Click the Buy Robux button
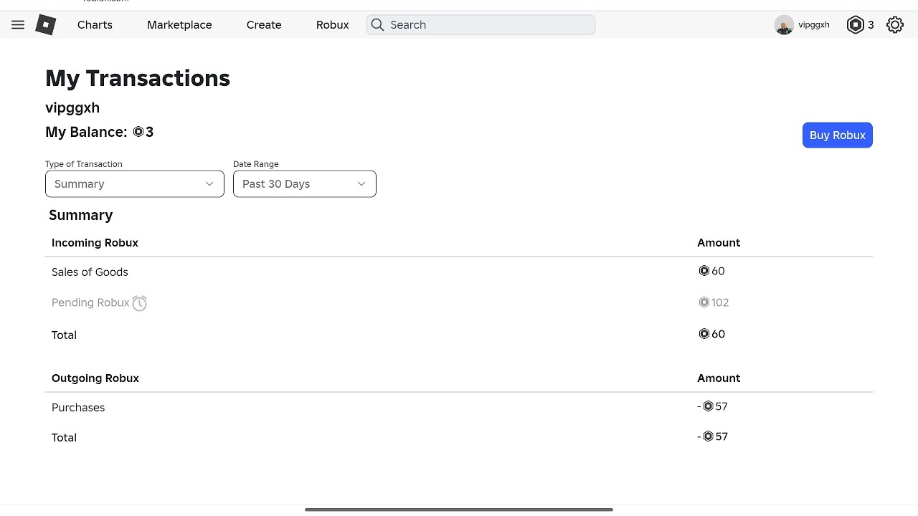The height and width of the screenshot is (516, 918). coord(837,135)
